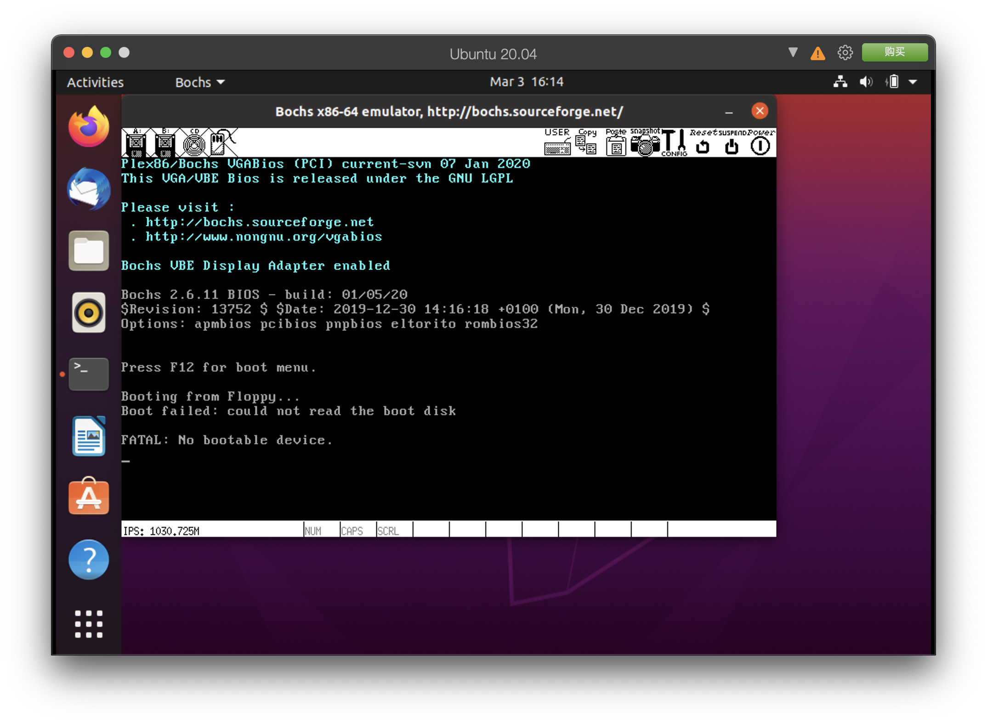Viewport: 987px width, 723px height.
Task: Click the Paste toolbar icon
Action: (616, 142)
